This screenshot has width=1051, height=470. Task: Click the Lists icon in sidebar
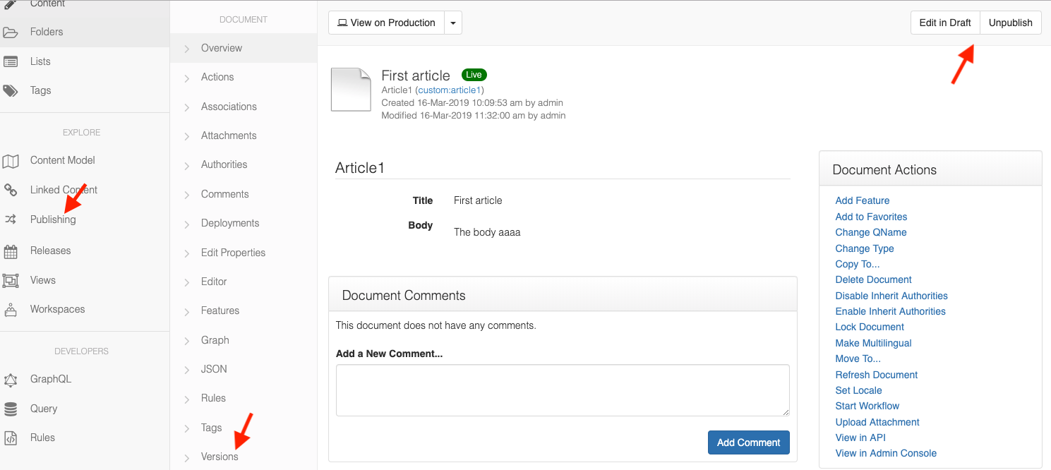click(11, 62)
